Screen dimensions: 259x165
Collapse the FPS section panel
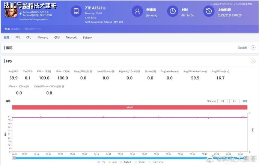[x=253, y=61]
